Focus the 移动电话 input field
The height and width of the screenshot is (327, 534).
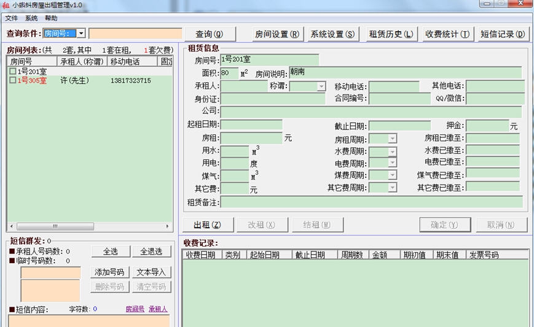point(394,87)
